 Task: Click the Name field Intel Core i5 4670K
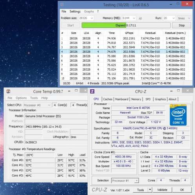coord(138,108)
